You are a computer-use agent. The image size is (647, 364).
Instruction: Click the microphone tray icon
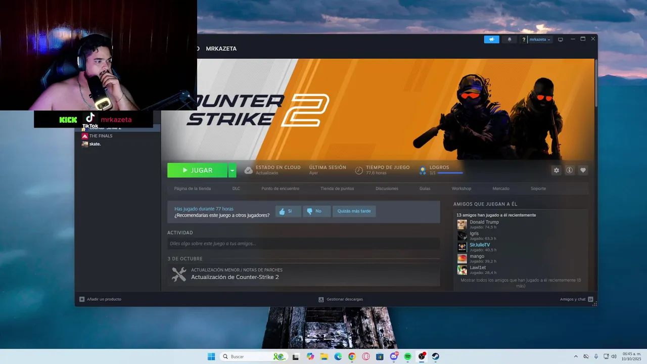click(x=596, y=356)
